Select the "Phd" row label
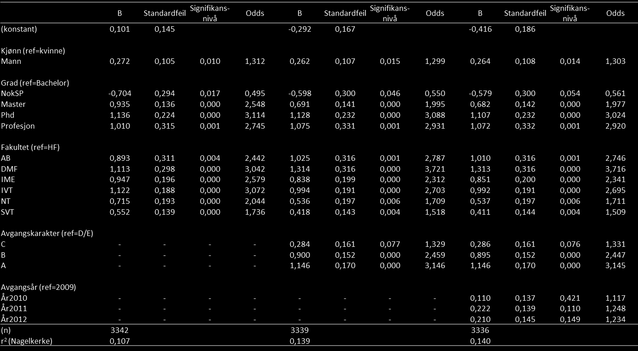 pos(8,115)
